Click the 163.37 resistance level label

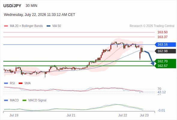[x=162, y=37]
